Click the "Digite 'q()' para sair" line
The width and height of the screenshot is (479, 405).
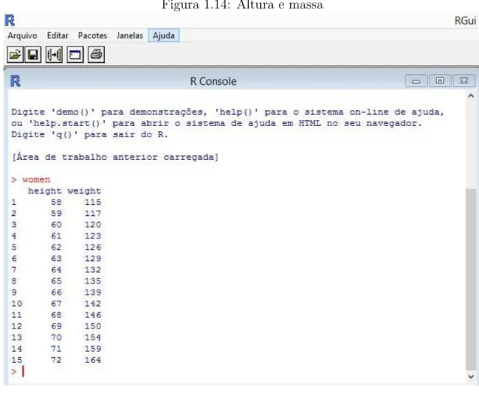click(x=89, y=135)
